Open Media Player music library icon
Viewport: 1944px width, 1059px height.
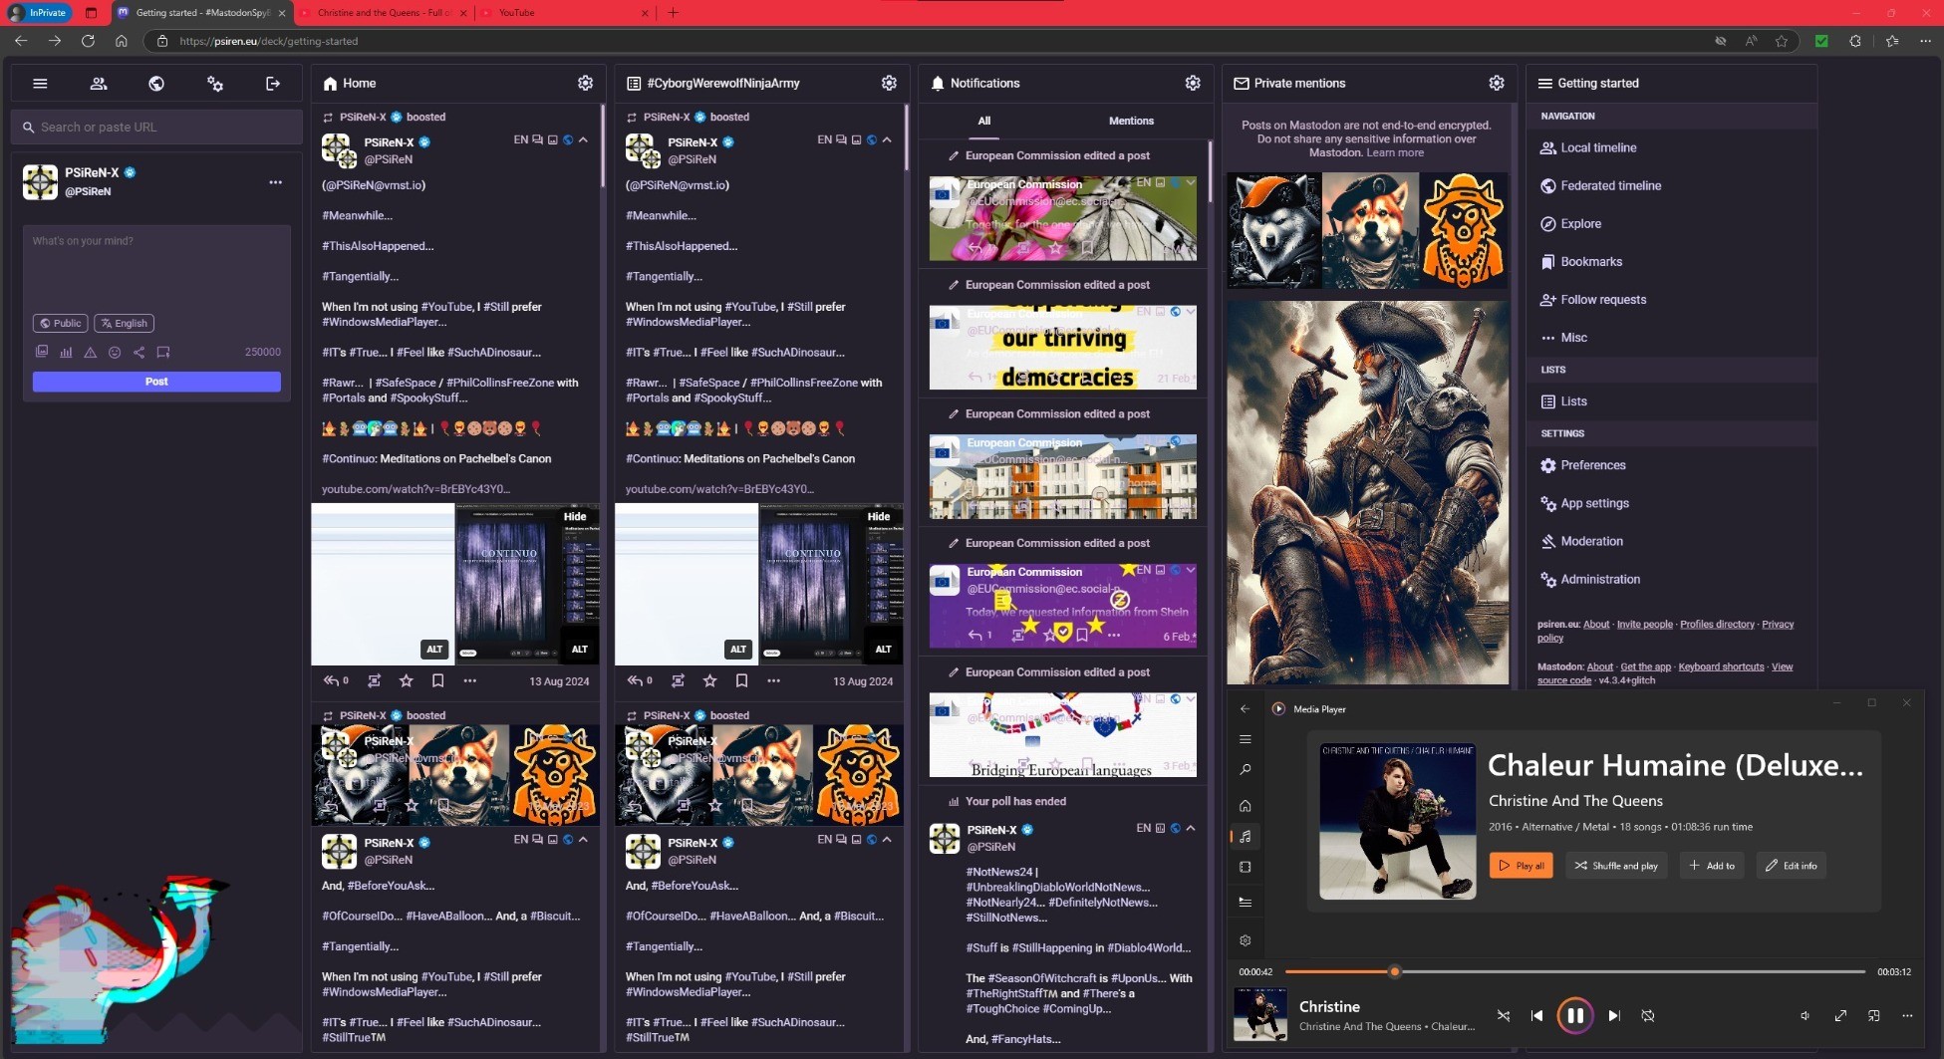click(1246, 836)
